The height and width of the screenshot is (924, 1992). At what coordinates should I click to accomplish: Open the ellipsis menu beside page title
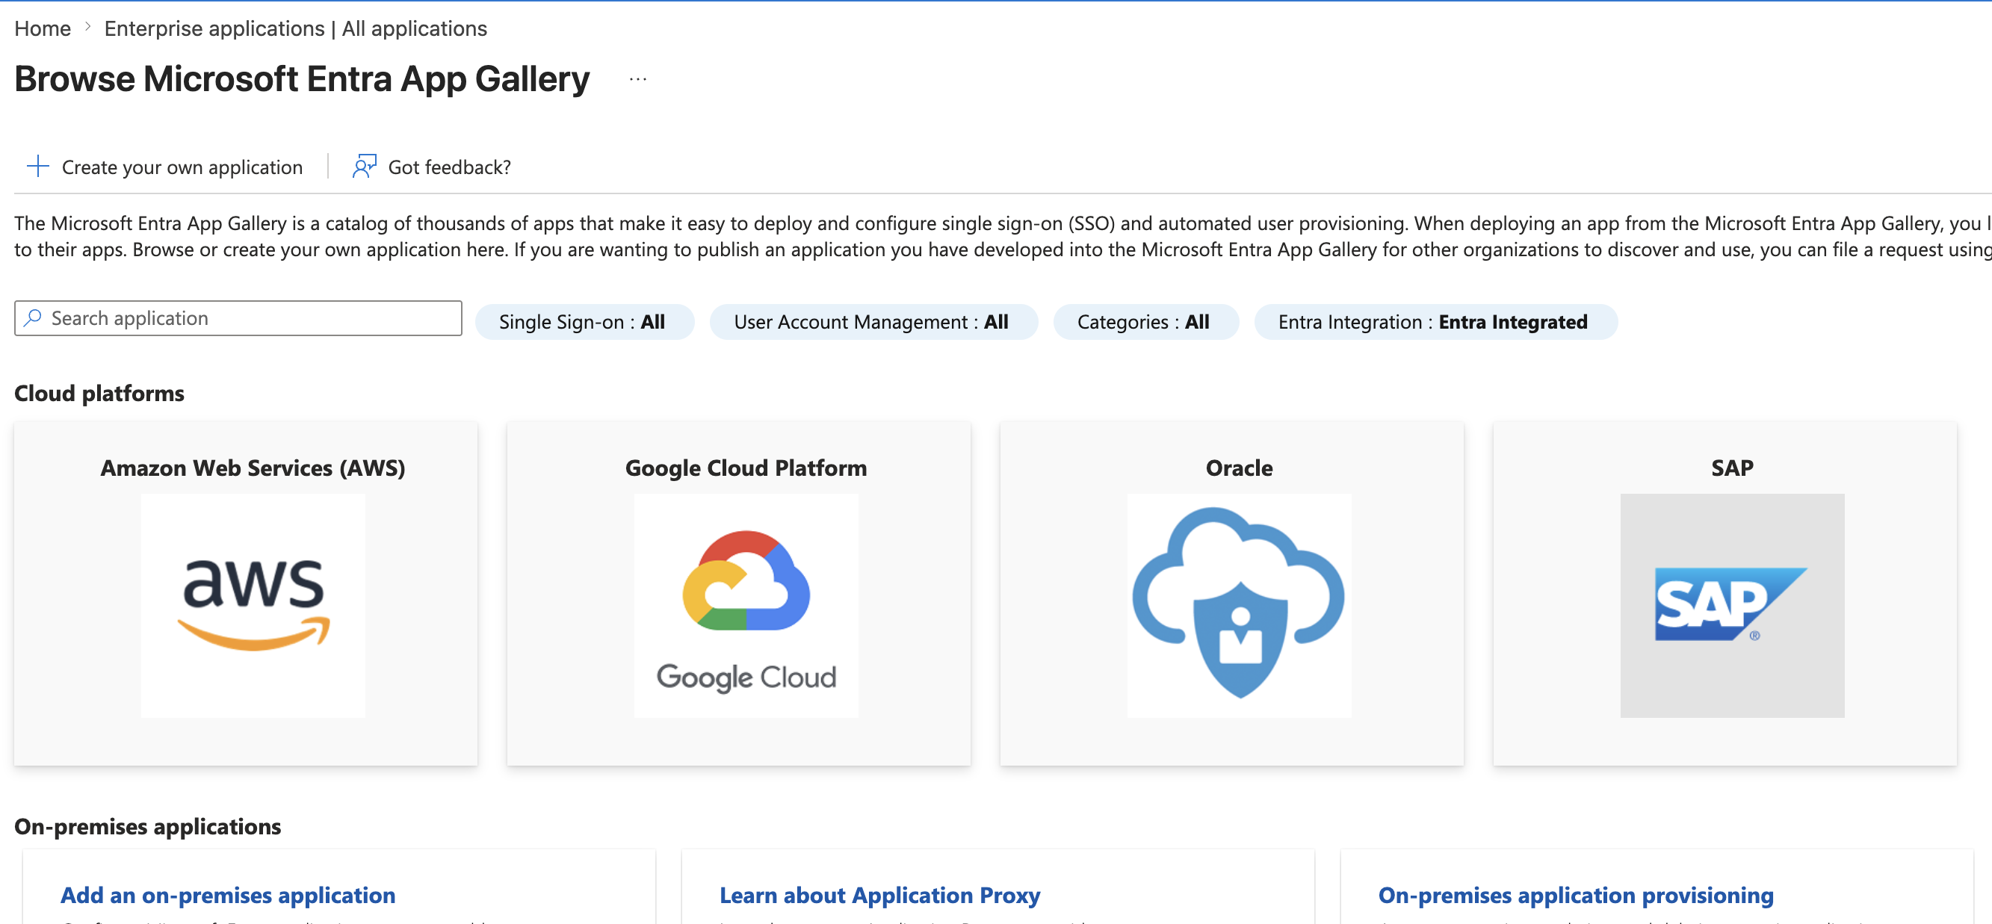tap(638, 79)
